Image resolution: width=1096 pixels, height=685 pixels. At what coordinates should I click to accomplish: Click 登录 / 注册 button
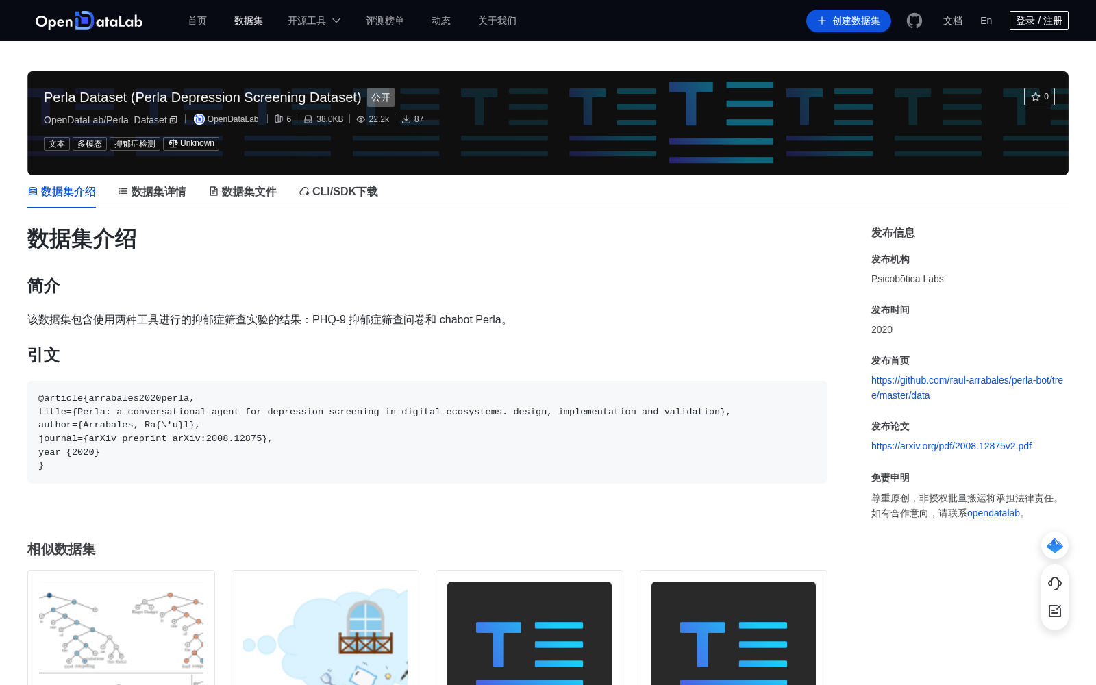click(1039, 21)
